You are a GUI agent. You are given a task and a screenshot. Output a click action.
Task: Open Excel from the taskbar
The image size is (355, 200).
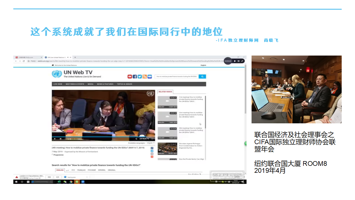59,182
